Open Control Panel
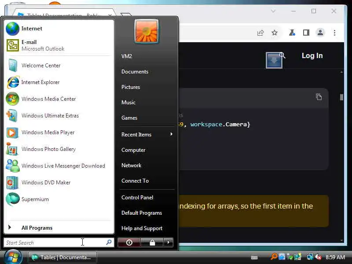 [137, 198]
